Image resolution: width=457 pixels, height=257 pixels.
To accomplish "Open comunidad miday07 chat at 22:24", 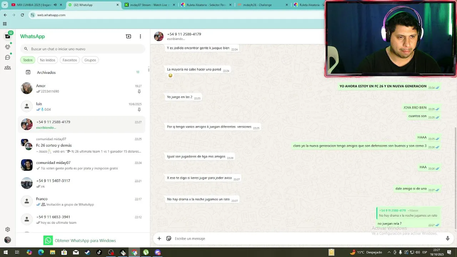I will [x=82, y=165].
